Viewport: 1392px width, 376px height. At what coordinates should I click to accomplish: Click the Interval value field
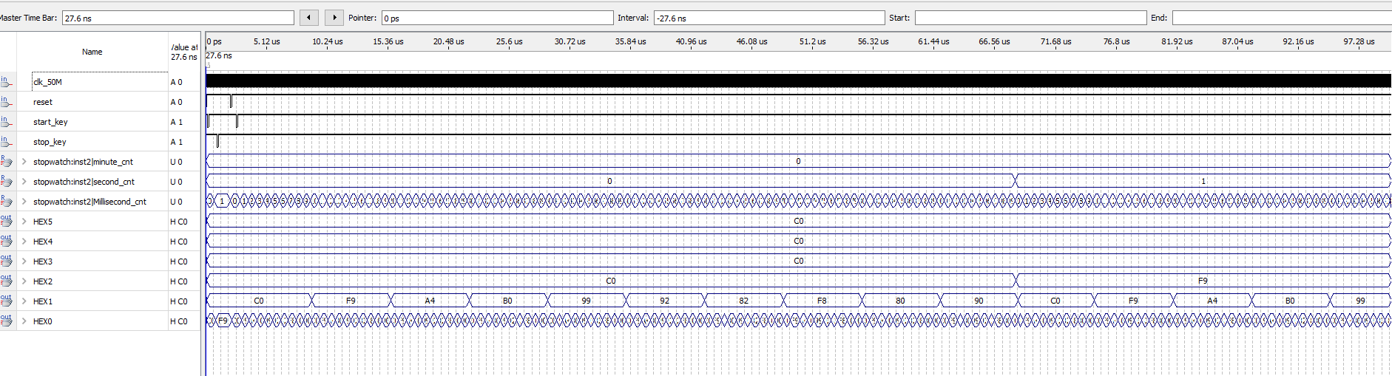(x=769, y=18)
